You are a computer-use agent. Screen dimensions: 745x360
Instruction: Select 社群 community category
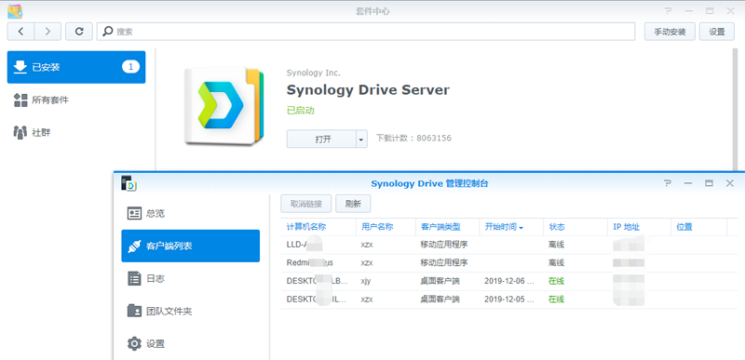(x=76, y=132)
